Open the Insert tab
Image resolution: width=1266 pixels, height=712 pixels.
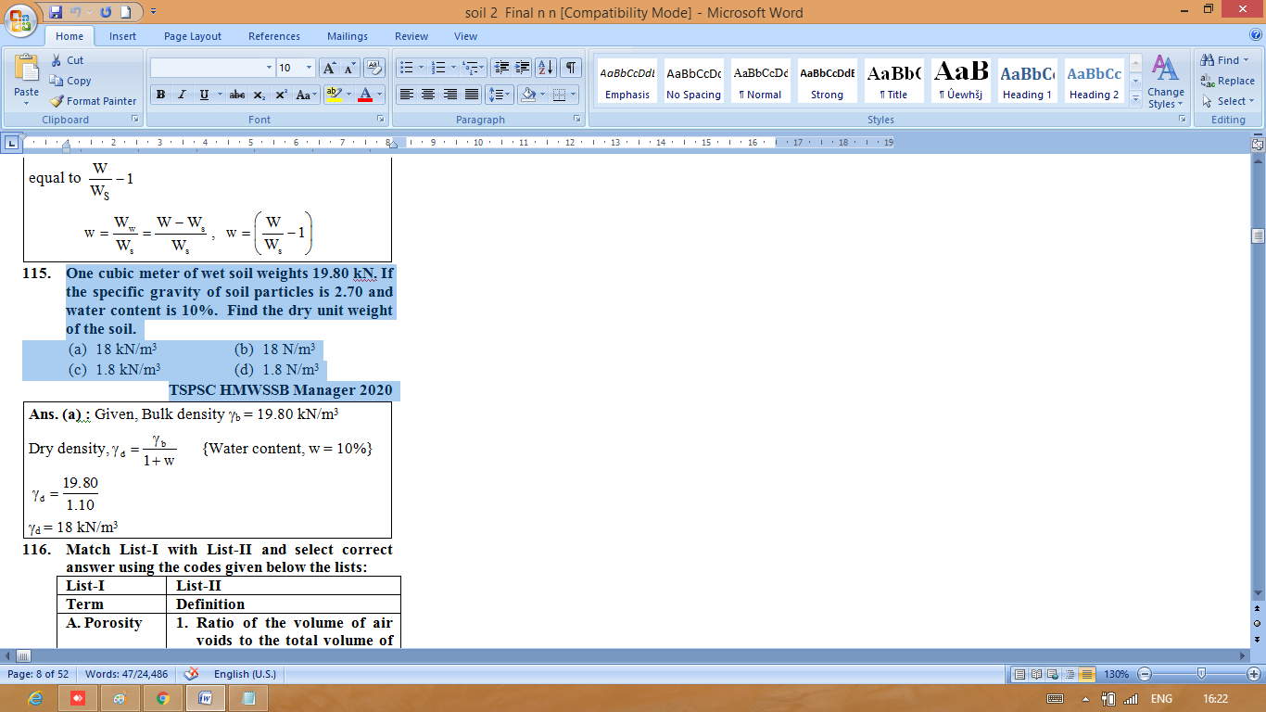click(122, 36)
